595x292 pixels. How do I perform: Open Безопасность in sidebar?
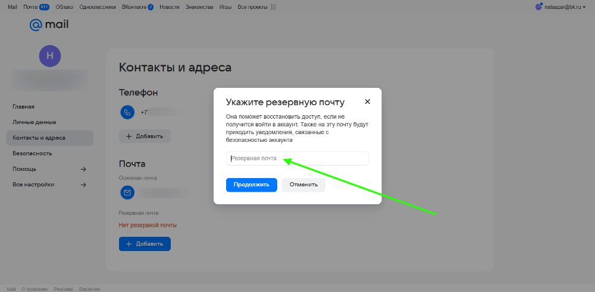pos(32,153)
